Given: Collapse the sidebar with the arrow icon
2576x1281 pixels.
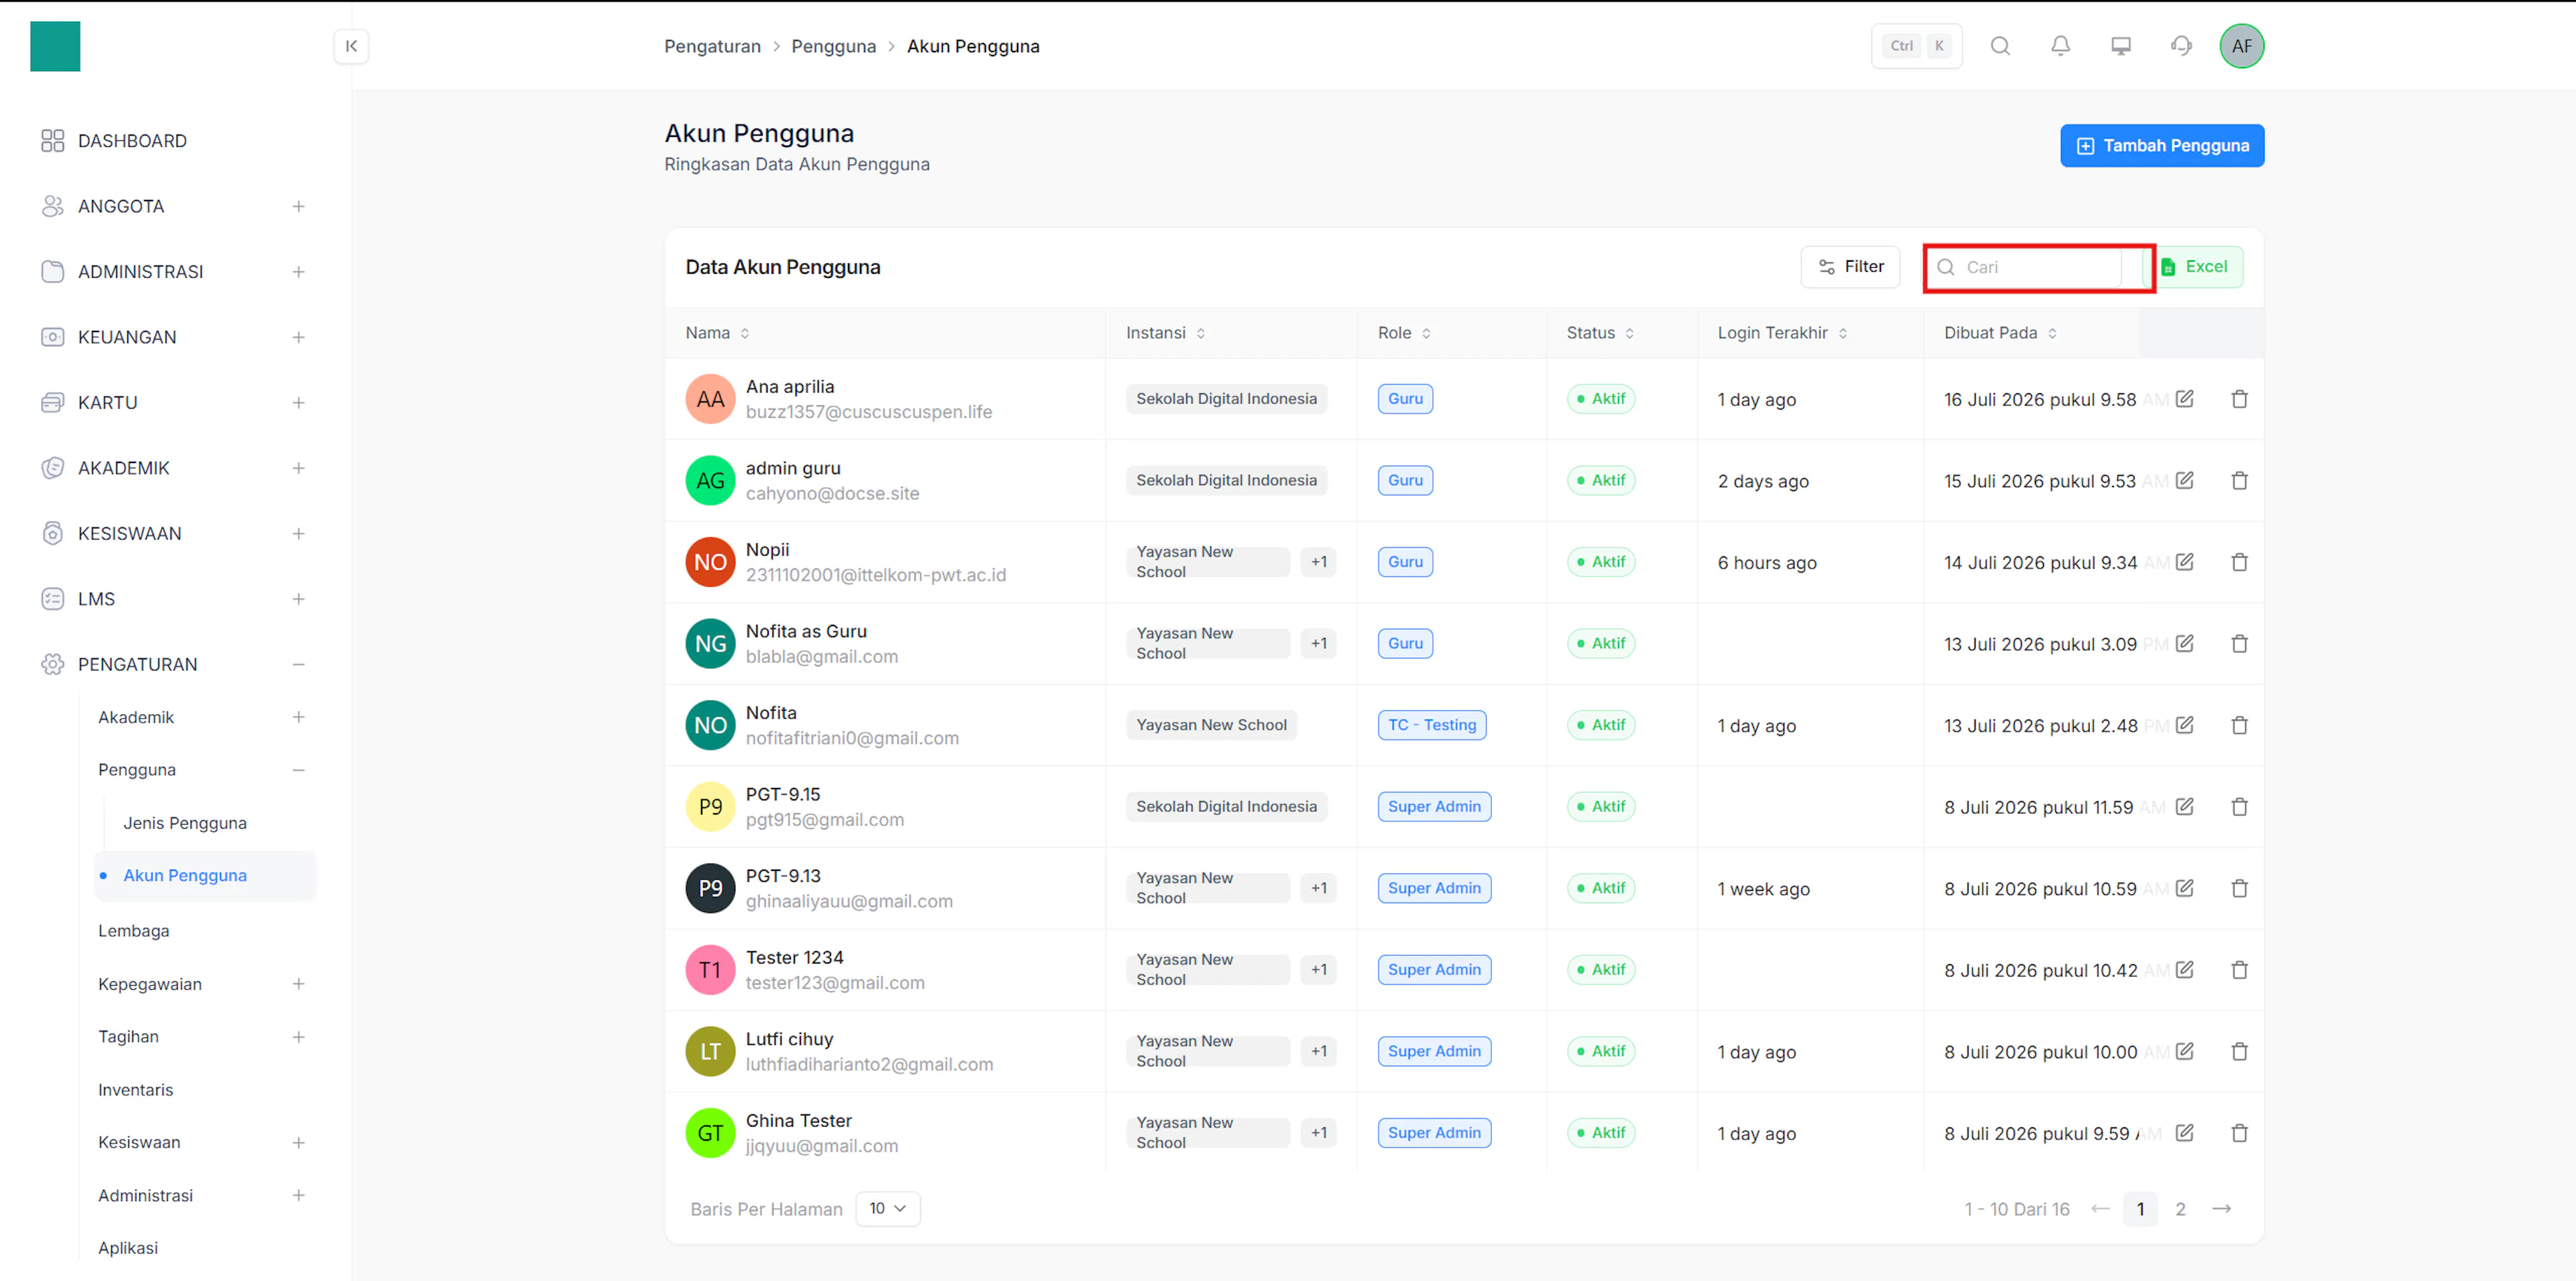Looking at the screenshot, I should point(351,46).
